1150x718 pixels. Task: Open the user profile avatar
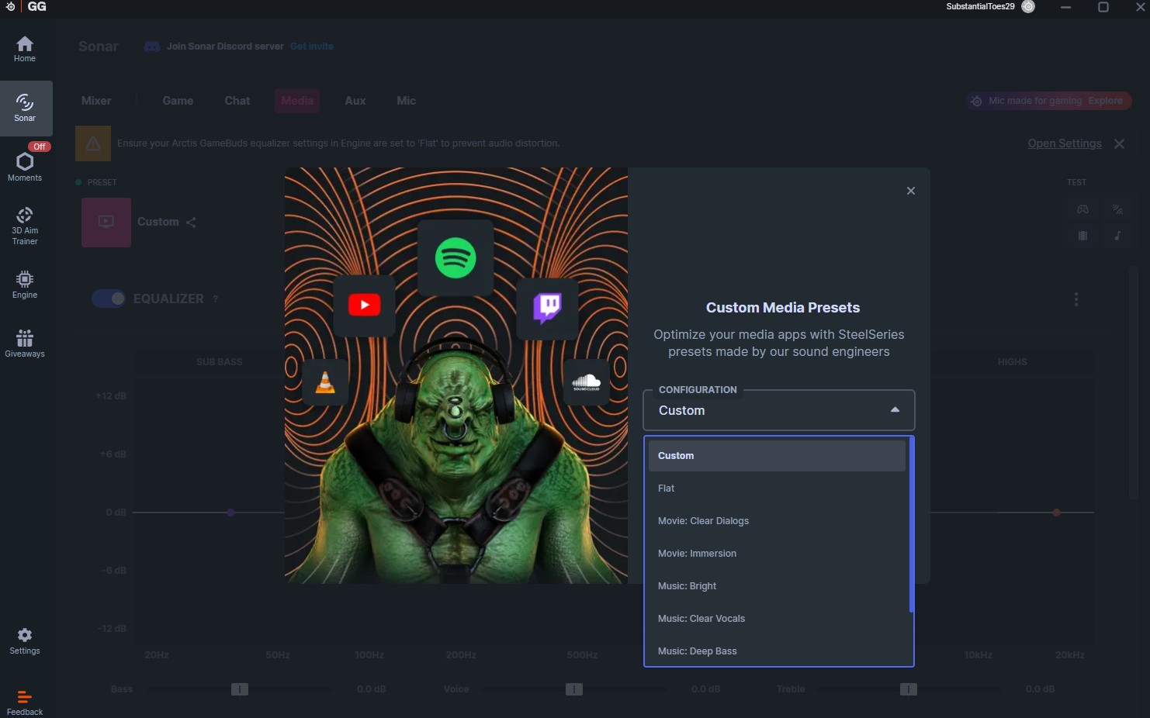pyautogui.click(x=1028, y=7)
